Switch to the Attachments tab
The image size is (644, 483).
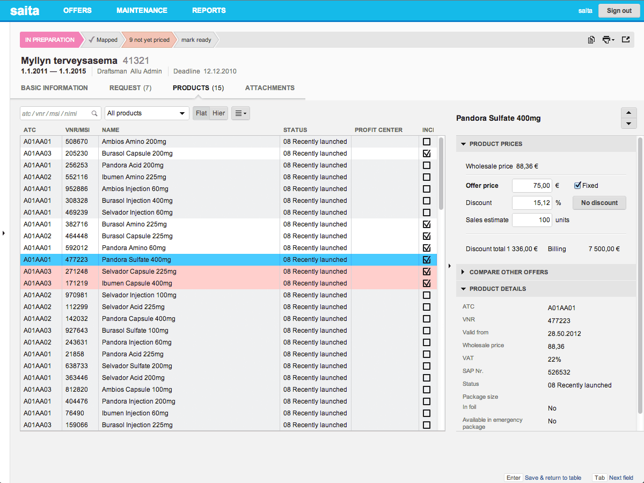(x=269, y=88)
